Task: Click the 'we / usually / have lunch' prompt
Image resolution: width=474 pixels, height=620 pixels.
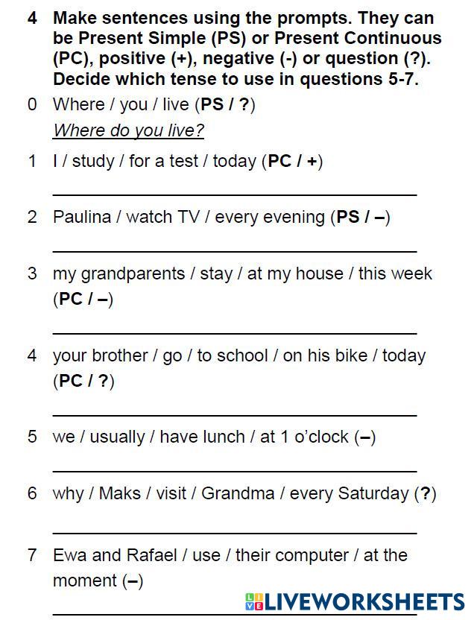Action: click(x=214, y=437)
